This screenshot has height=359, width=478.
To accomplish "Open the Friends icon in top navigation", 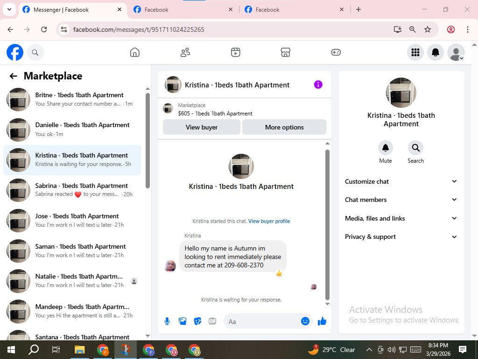I will pyautogui.click(x=185, y=52).
